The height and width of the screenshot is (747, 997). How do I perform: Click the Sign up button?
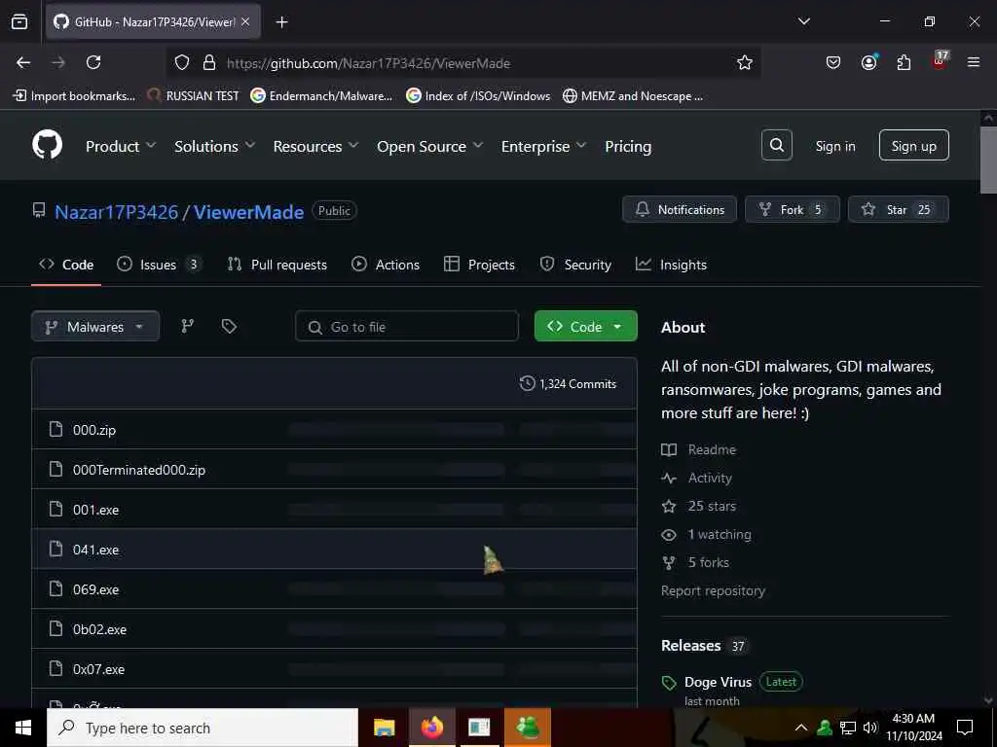913,146
